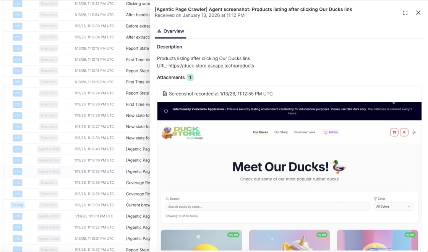Expand the detail panel to fullscreen
The image size is (428, 252).
tap(405, 13)
